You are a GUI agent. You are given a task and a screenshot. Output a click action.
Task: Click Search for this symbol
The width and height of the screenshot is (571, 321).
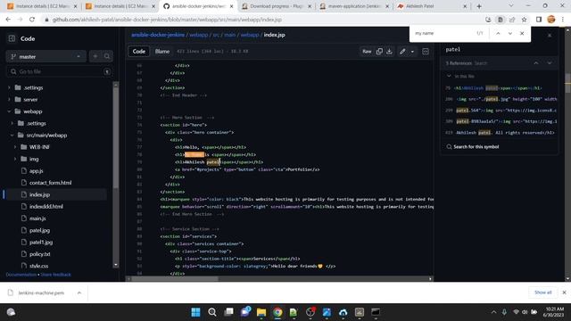(473, 146)
